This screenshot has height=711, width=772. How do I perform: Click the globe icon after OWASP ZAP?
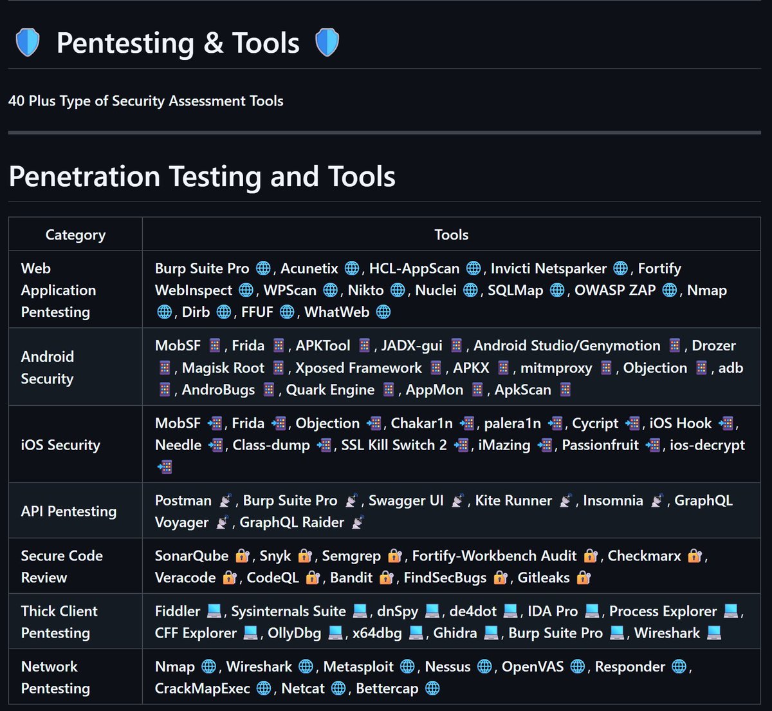[x=669, y=290]
